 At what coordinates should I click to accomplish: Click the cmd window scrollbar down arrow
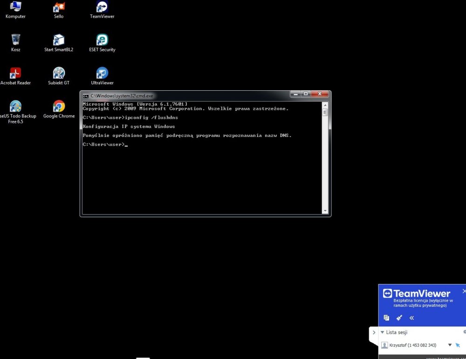coord(325,211)
